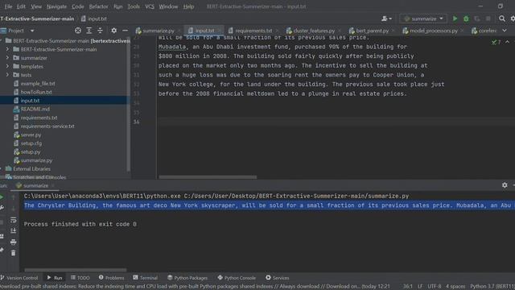Expand the tests folder
Image resolution: width=515 pixels, height=290 pixels.
pyautogui.click(x=7, y=75)
